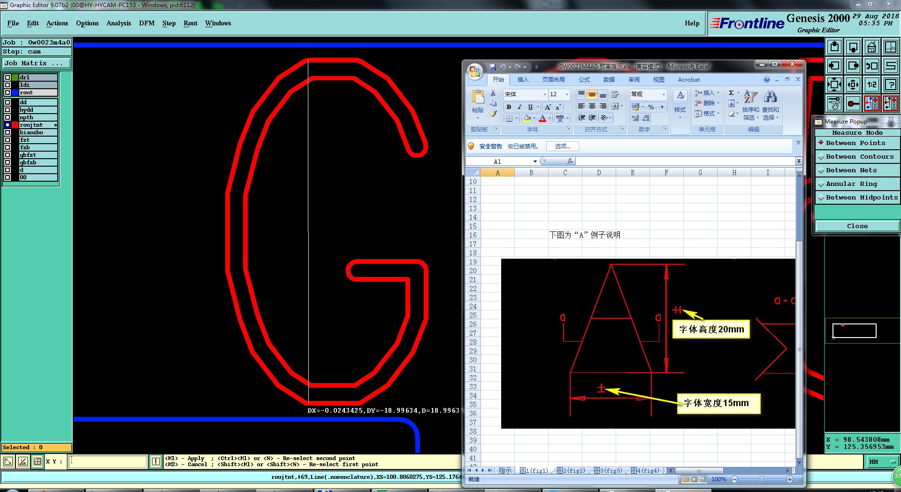Toggle the biaozhu layer checkbox
The width and height of the screenshot is (901, 492).
(x=8, y=132)
